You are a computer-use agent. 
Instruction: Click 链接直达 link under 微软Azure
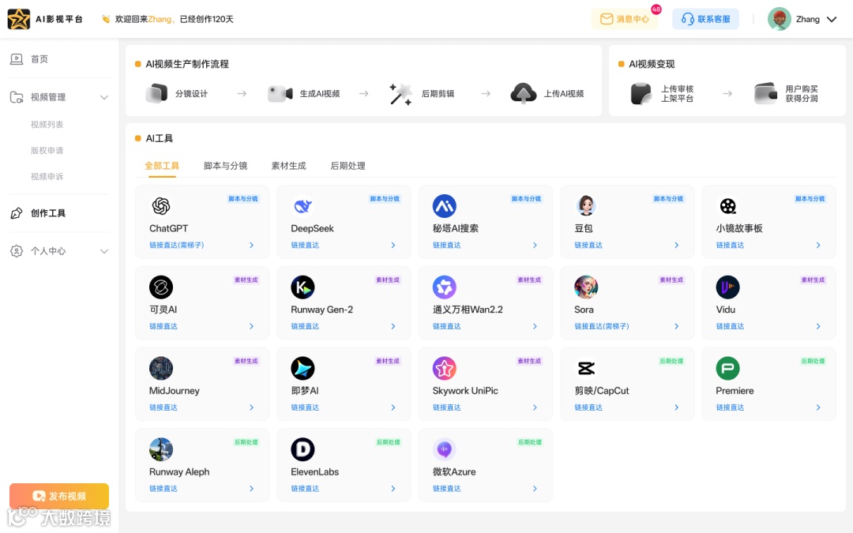tap(446, 489)
